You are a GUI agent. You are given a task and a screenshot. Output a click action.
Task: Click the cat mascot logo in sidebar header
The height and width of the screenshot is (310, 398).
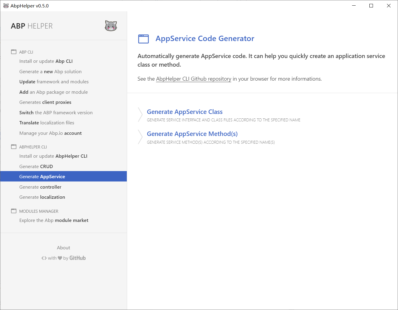111,26
